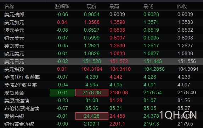The width and height of the screenshot is (203, 128).
Task: Click 现货黄金 change value -0.01 in green box
Action: click(x=62, y=93)
